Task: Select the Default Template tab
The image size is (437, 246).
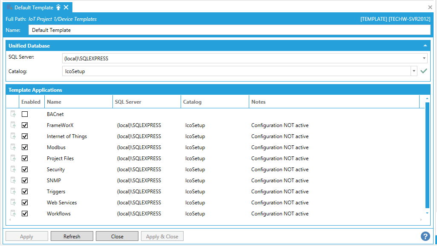Action: coord(34,7)
